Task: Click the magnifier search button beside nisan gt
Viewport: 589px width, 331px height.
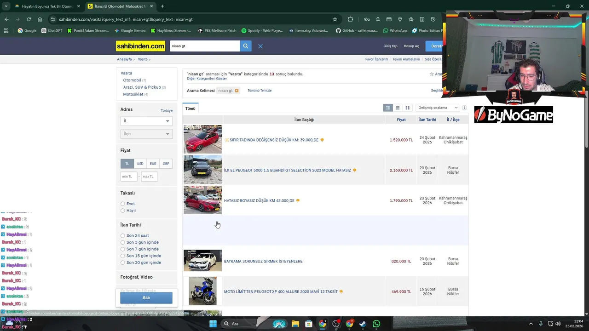Action: [x=246, y=46]
